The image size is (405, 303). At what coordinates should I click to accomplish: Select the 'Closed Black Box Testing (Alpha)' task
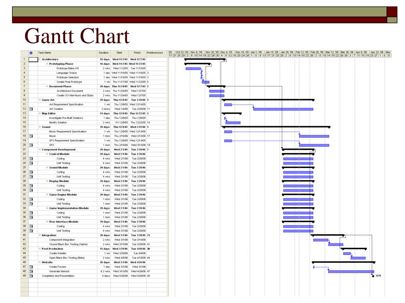tap(68, 244)
